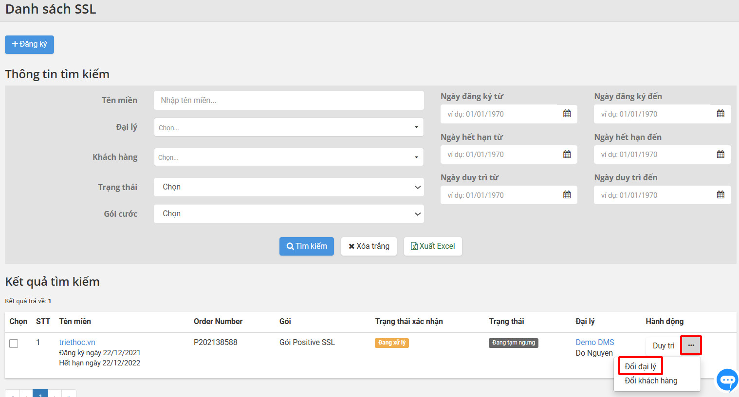This screenshot has height=397, width=739.
Task: Click the Đang tạm ngưng status badge
Action: click(x=514, y=343)
